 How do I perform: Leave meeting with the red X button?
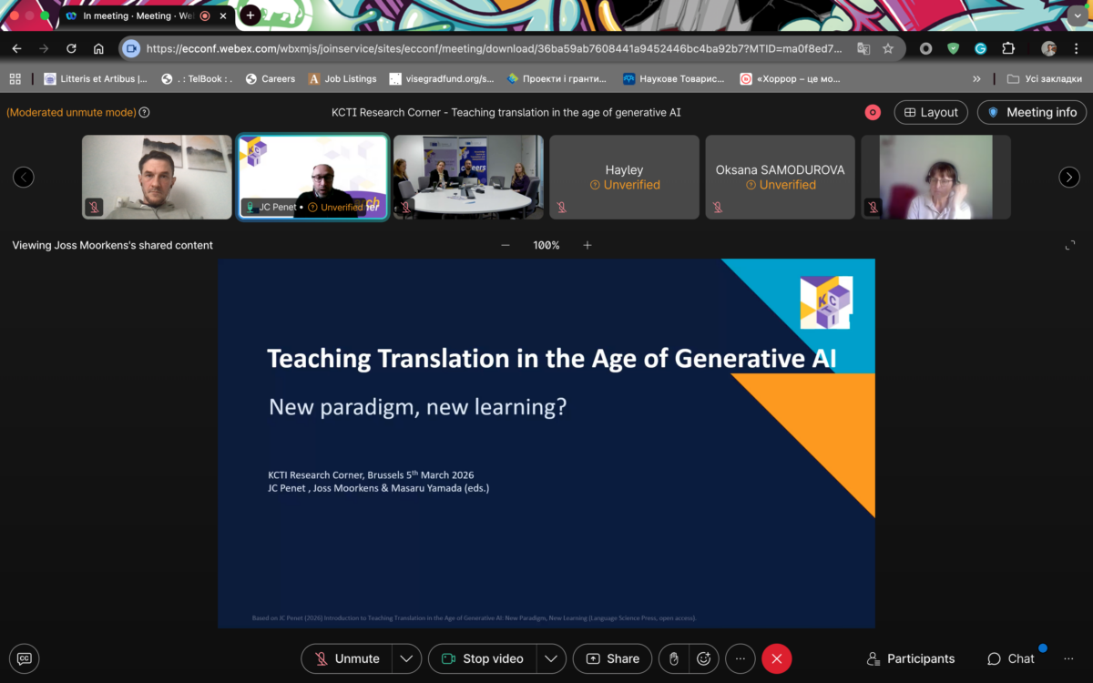click(776, 658)
